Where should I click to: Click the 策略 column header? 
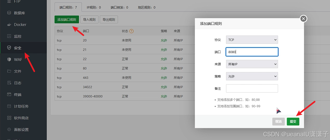coord(164,31)
